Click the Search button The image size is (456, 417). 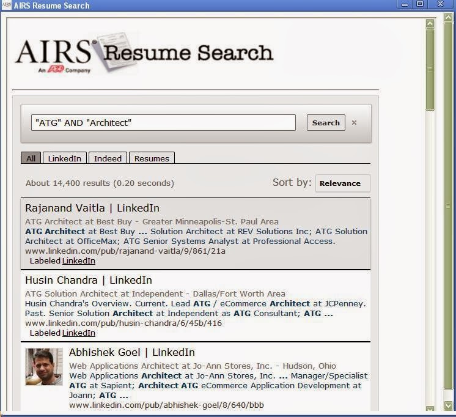(326, 123)
